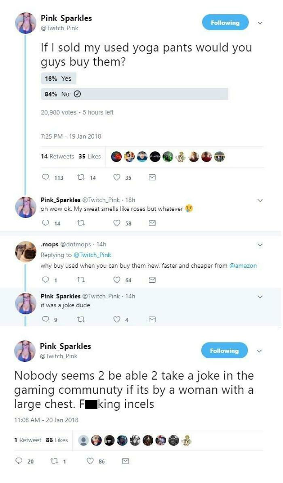283x483 pixels.
Task: Expand the options chevron on the .mops reply
Action: point(260,245)
